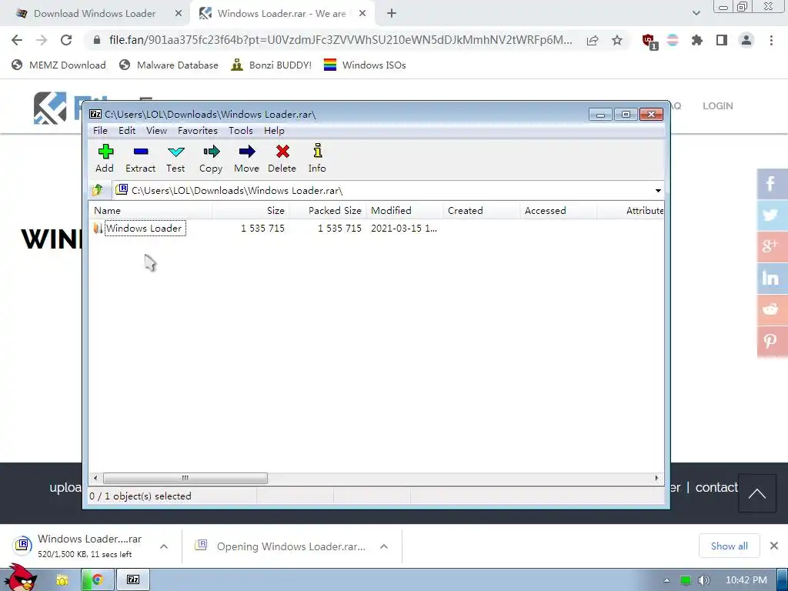Open the uBlock Origin extension icon
Screen dimensions: 788x591
(649, 41)
